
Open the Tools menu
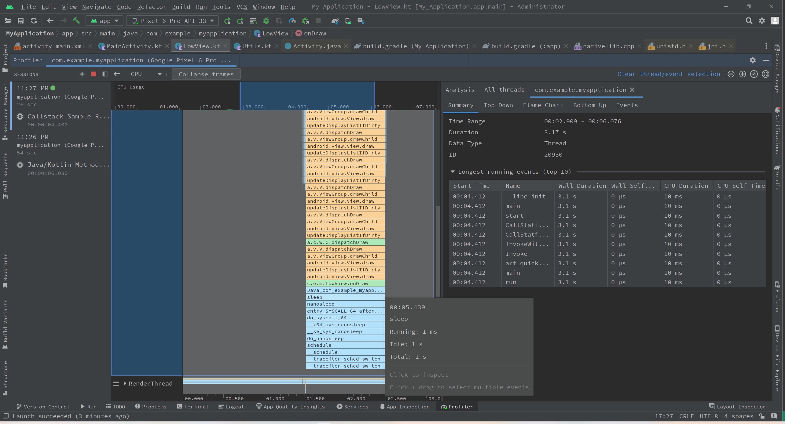221,7
